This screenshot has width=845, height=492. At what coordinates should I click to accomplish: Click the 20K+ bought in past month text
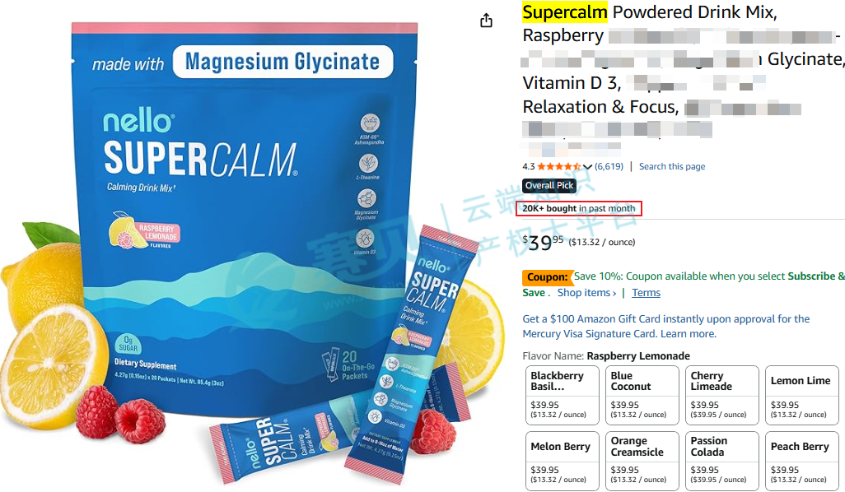click(x=579, y=208)
